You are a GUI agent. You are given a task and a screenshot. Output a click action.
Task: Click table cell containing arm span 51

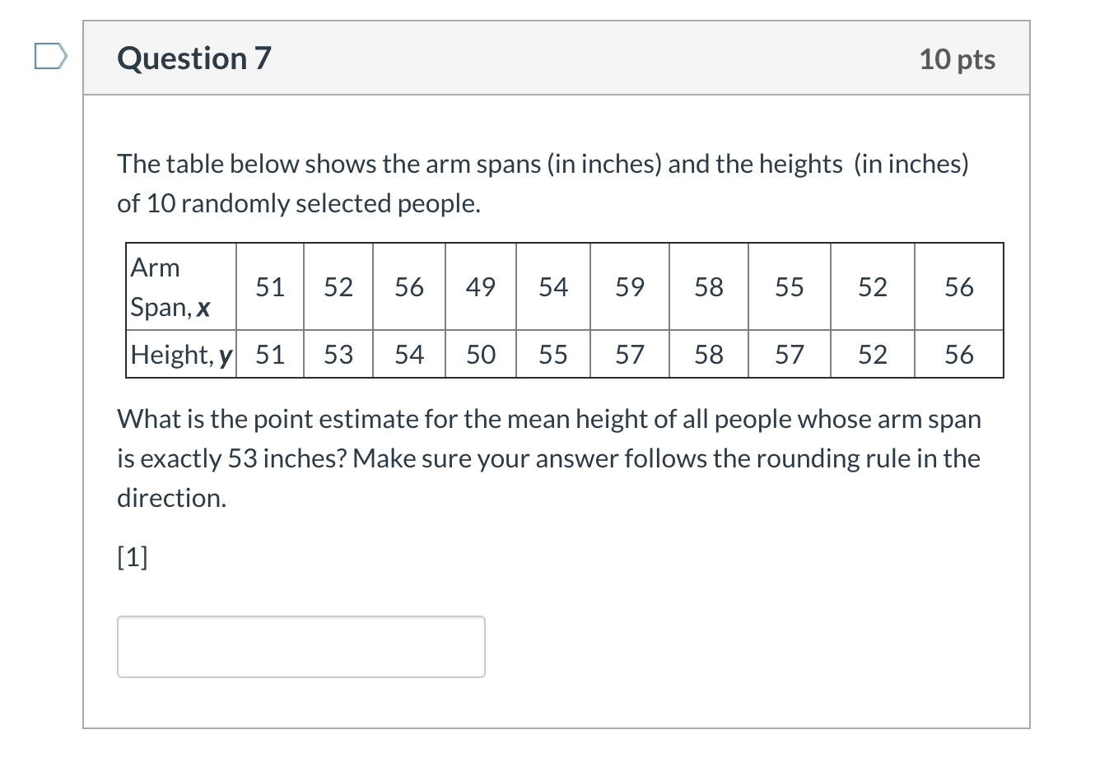(x=269, y=287)
